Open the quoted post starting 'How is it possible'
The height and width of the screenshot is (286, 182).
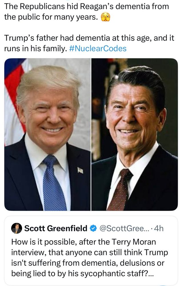(91, 250)
